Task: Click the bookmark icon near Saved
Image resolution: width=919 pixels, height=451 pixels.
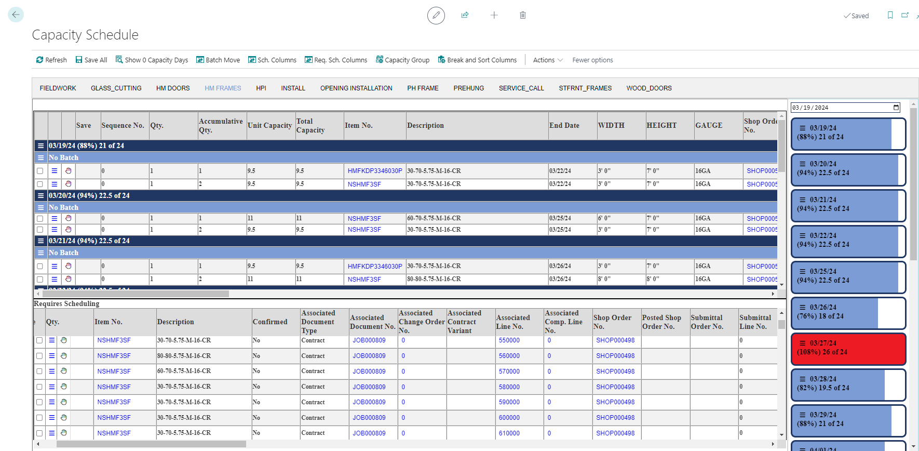Action: point(890,15)
